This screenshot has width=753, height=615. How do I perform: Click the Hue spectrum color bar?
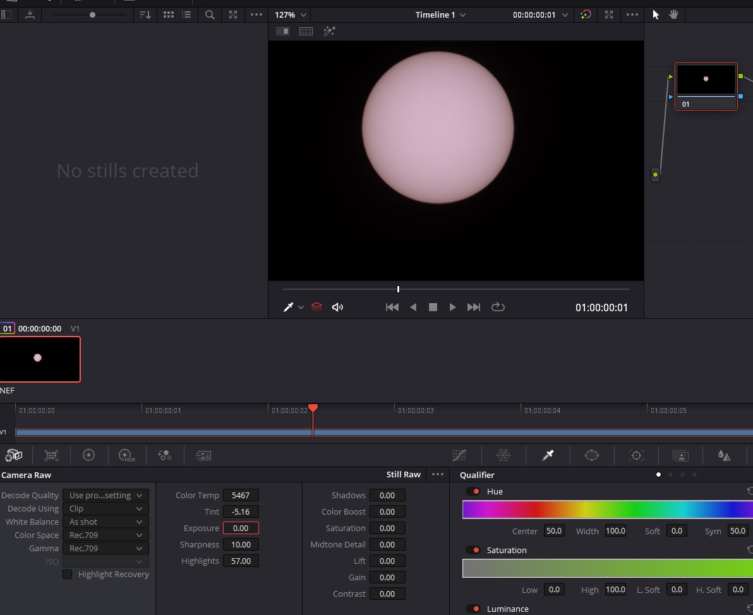(x=606, y=510)
